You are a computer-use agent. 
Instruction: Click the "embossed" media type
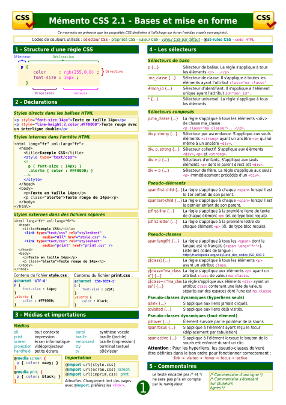point(85,342)
